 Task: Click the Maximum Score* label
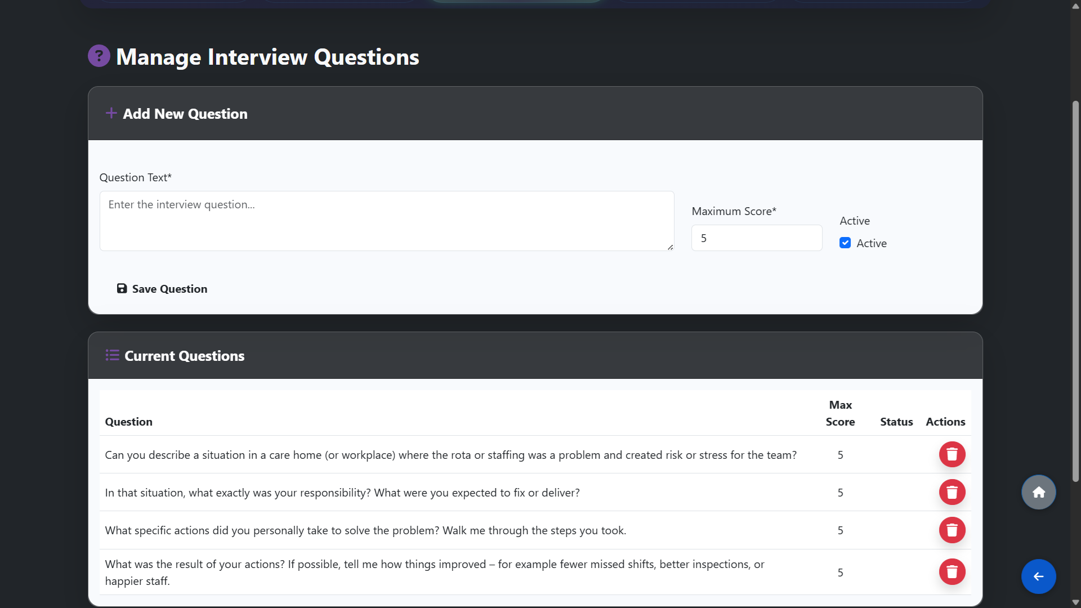tap(734, 211)
